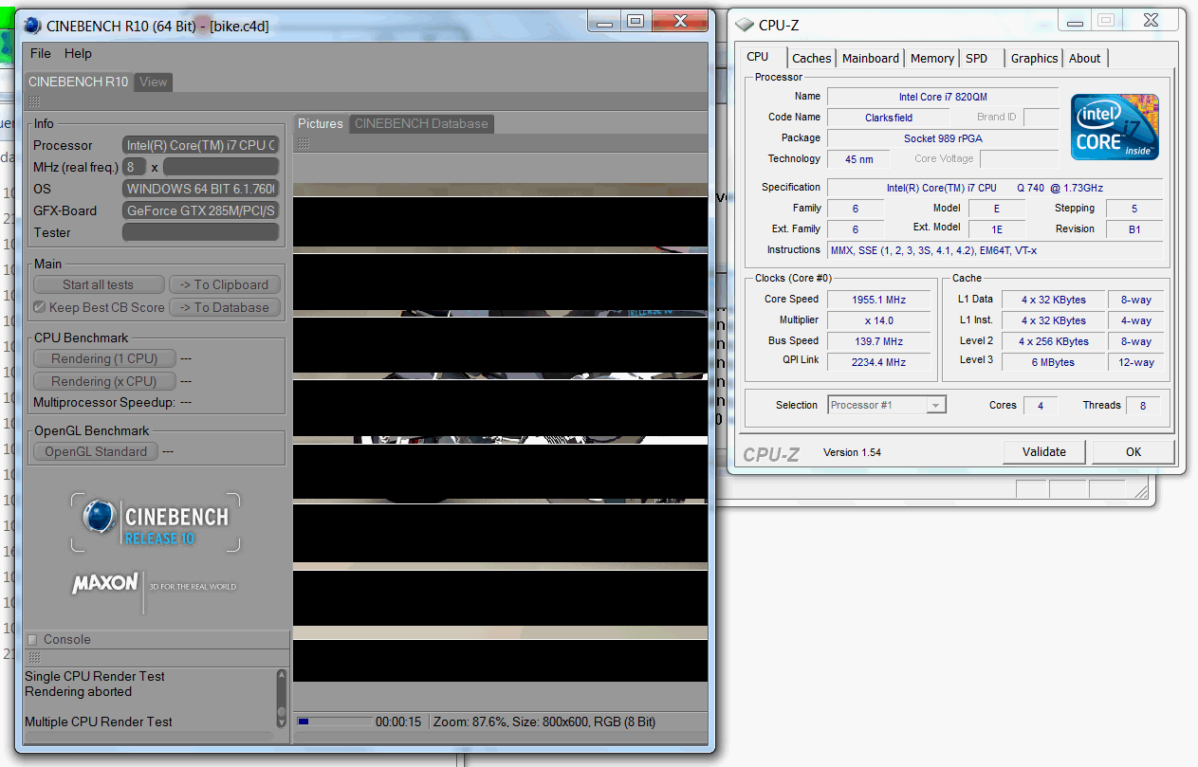This screenshot has height=767, width=1198.
Task: Switch to the Mainboard tab in CPU-Z
Action: [870, 58]
